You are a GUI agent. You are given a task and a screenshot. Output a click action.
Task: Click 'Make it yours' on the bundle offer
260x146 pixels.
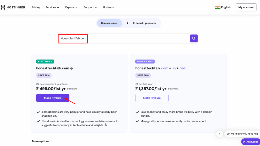152,98
